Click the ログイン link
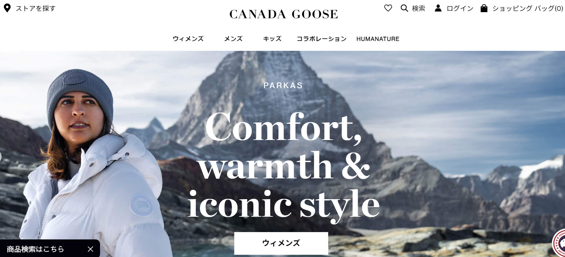This screenshot has height=257, width=565. click(x=460, y=8)
